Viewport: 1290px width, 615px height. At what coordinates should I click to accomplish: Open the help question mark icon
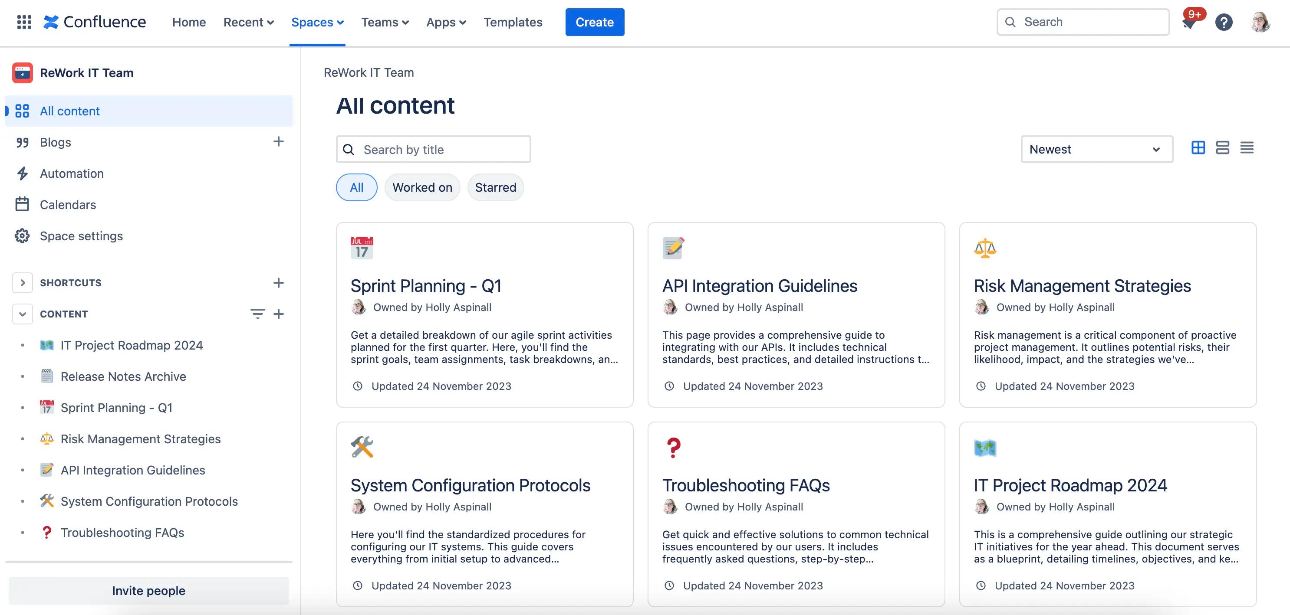click(x=1224, y=22)
